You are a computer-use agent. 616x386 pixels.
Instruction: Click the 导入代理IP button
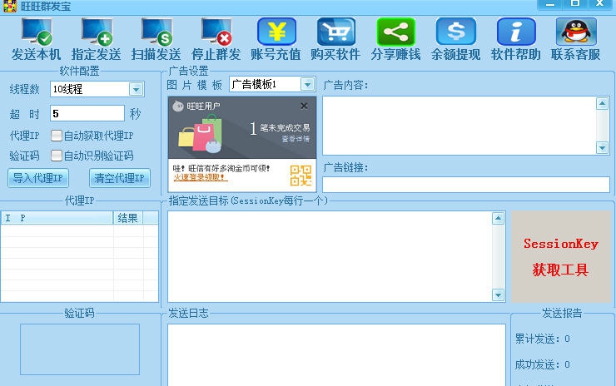tap(38, 178)
